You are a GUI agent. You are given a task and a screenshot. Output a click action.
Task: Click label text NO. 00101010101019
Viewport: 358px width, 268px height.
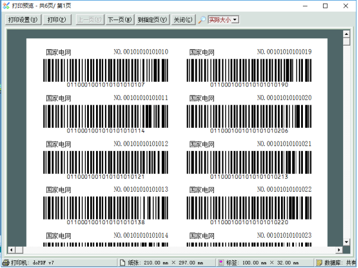(x=285, y=51)
